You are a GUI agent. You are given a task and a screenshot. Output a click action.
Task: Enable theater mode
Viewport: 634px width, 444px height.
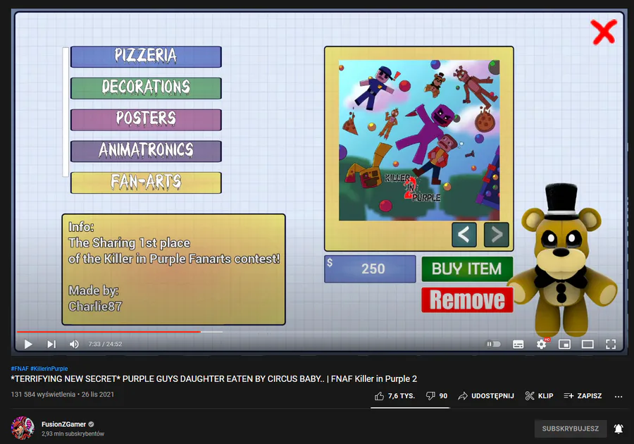click(588, 344)
